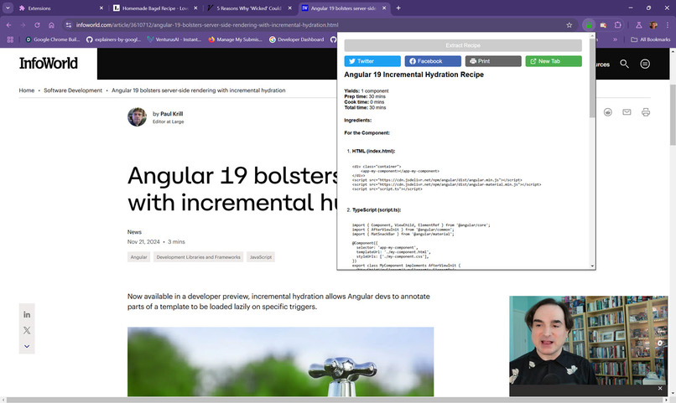Open InfoWorld hamburger menu

(644, 64)
